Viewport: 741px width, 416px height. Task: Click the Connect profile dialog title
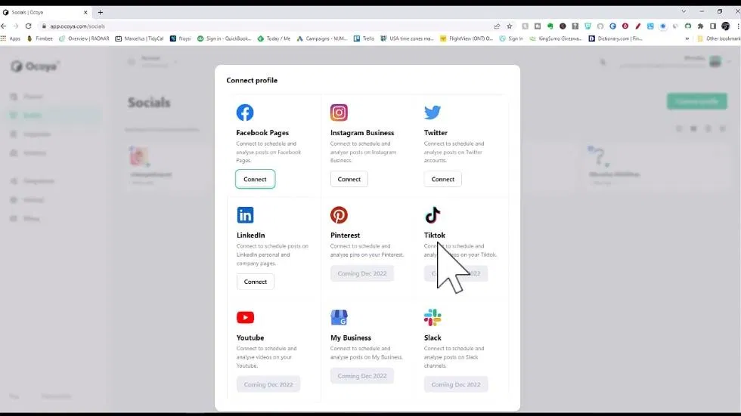(252, 81)
